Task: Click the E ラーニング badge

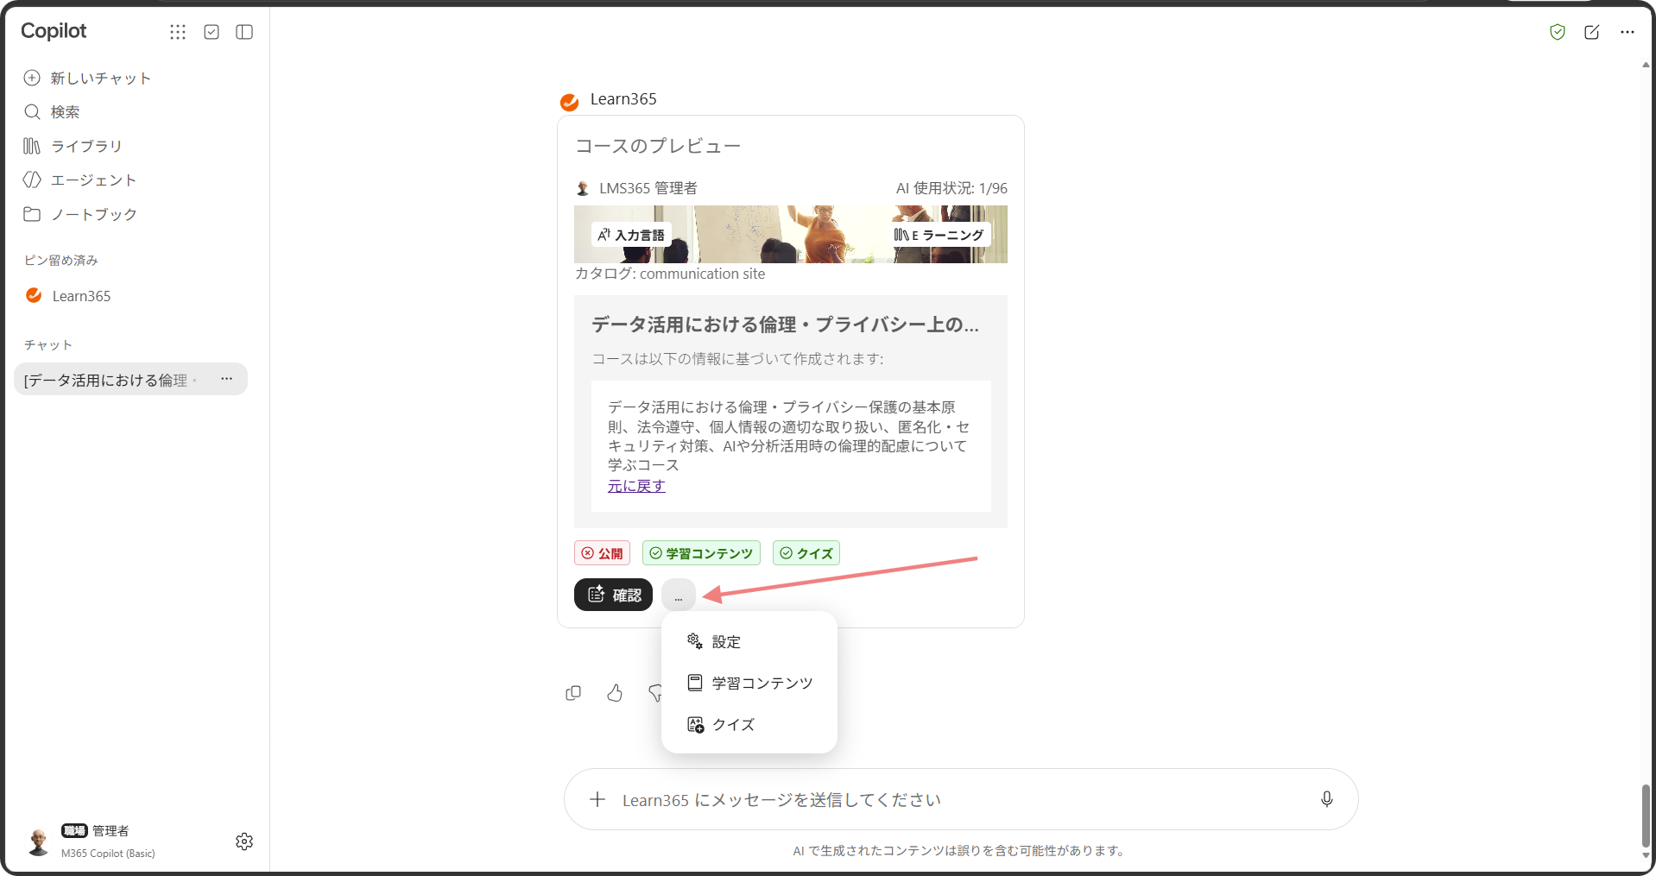Action: coord(939,235)
